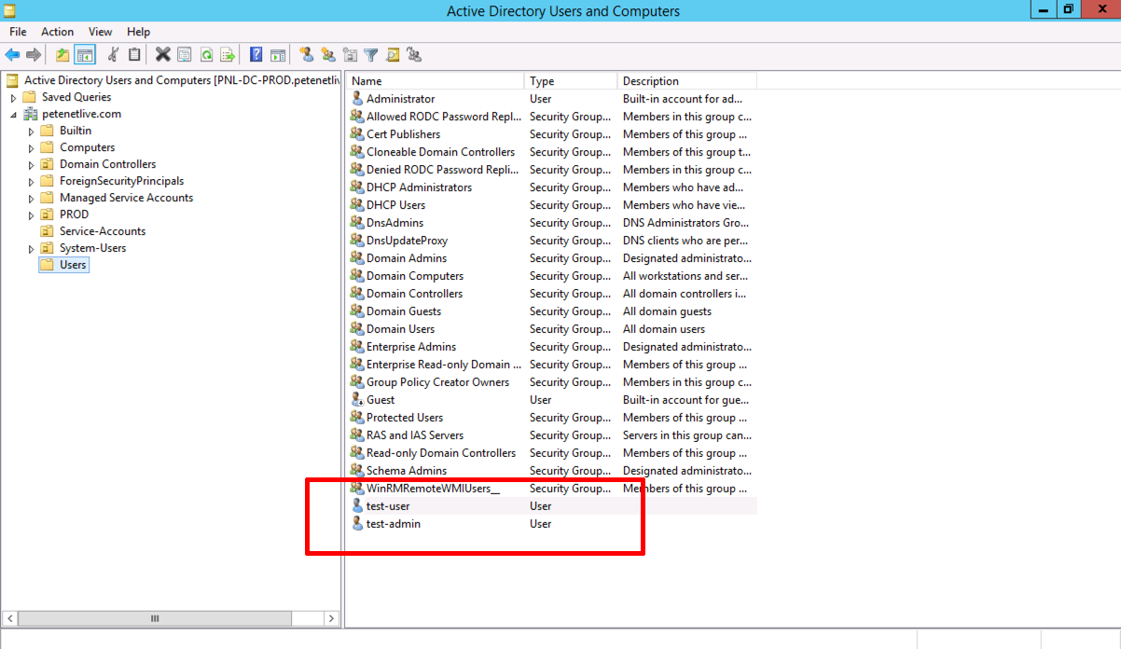Click the Delete X toolbar icon
The height and width of the screenshot is (649, 1121).
[163, 55]
